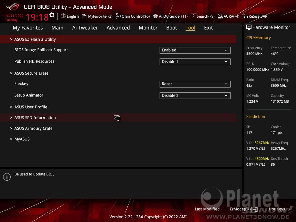Click the AURA lighting icon
This screenshot has height=222, width=296.
pos(220,16)
